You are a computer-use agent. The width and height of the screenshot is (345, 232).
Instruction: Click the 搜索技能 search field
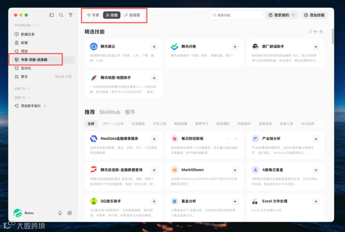coord(237,15)
